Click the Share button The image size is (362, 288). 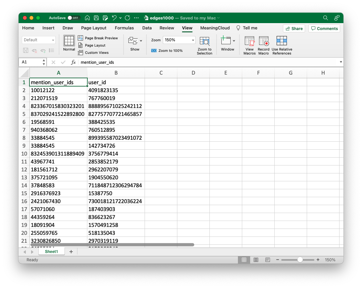(294, 28)
